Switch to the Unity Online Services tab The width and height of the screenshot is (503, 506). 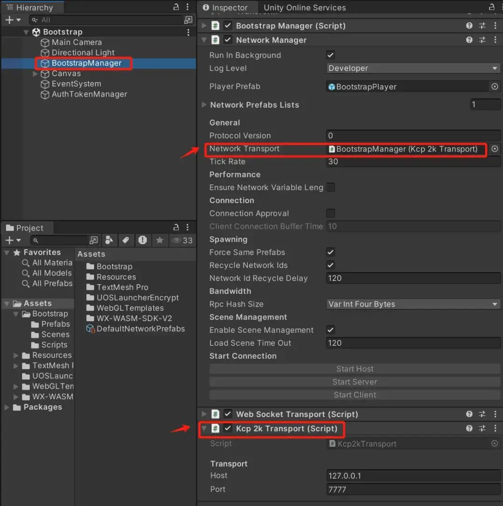[305, 7]
